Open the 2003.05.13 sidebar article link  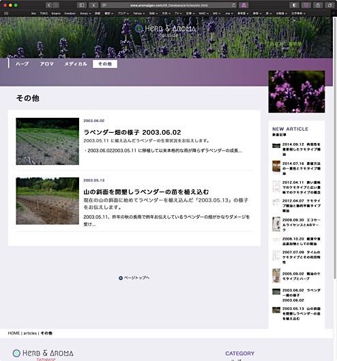click(302, 314)
